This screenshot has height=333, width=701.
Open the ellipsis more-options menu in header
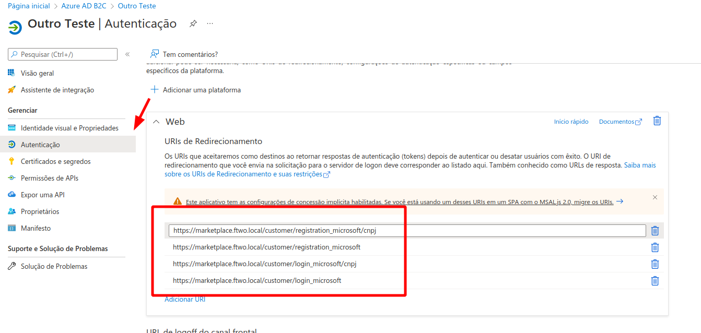(x=210, y=23)
